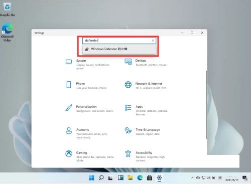The height and width of the screenshot is (184, 251).
Task: Click 'Speech, region, date' description
Action: pyautogui.click(x=148, y=134)
